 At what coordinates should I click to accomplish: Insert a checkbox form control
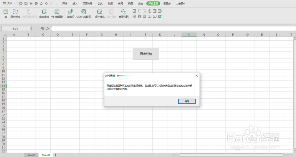pos(134,11)
